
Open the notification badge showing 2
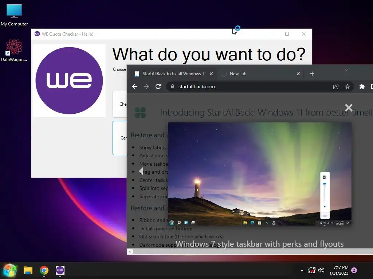(x=354, y=270)
